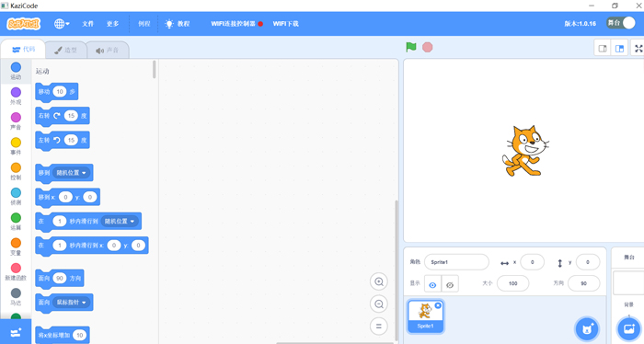This screenshot has width=644, height=344.
Task: Enter fullscreen stage mode
Action: [638, 49]
